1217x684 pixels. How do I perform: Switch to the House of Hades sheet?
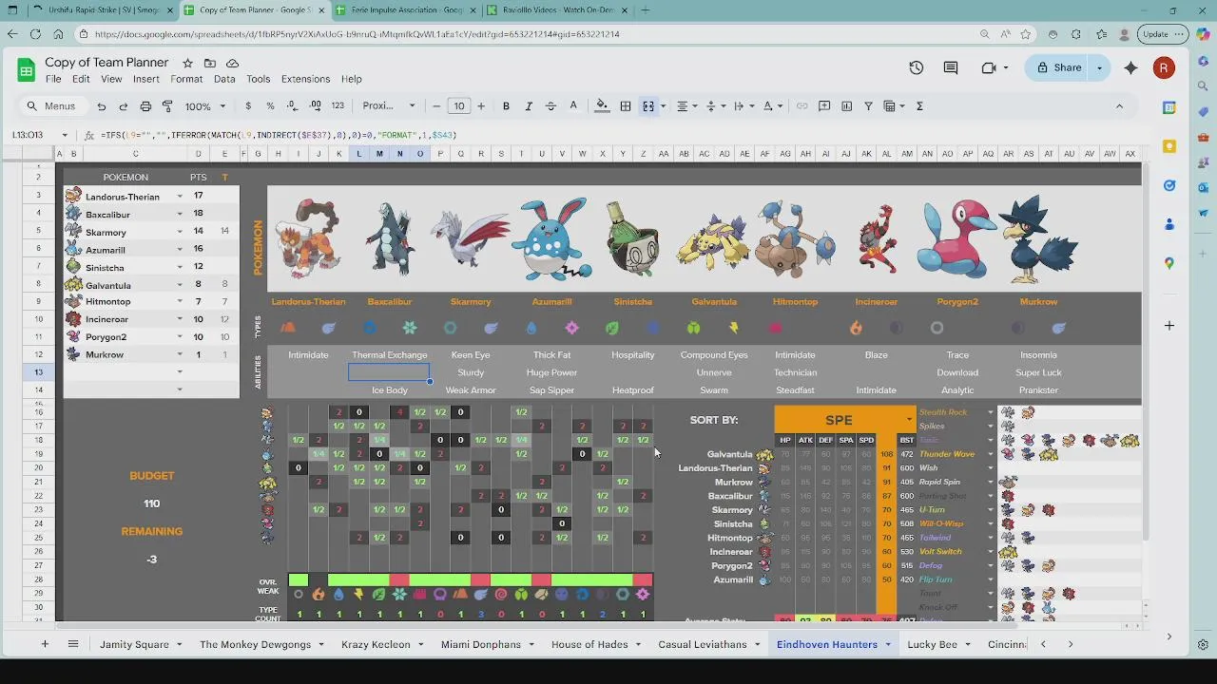(x=589, y=644)
